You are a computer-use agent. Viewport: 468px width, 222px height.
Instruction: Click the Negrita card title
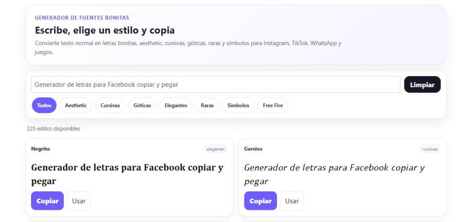(x=41, y=148)
